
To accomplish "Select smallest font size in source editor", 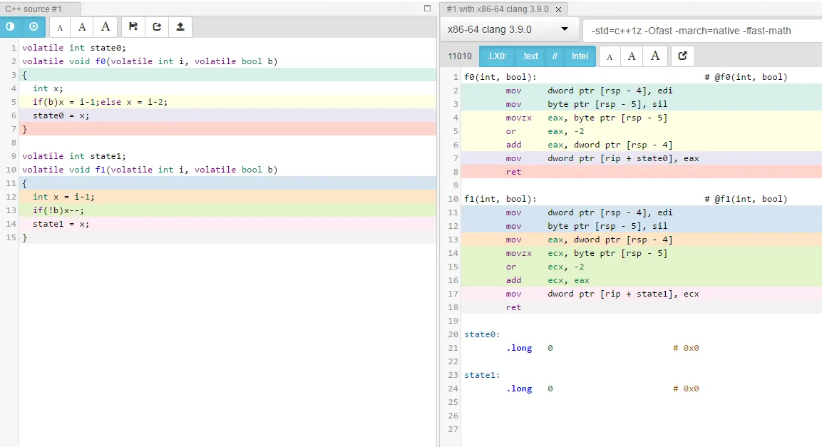I will click(x=60, y=27).
